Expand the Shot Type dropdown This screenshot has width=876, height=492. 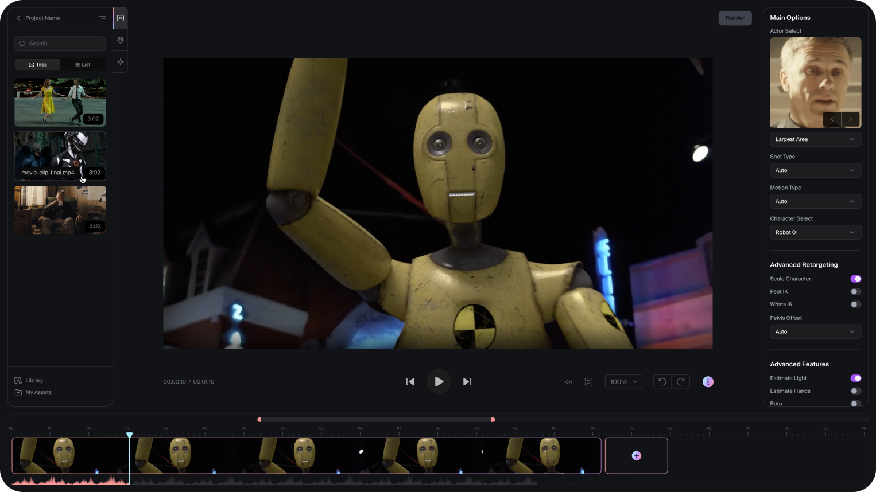[x=815, y=170]
